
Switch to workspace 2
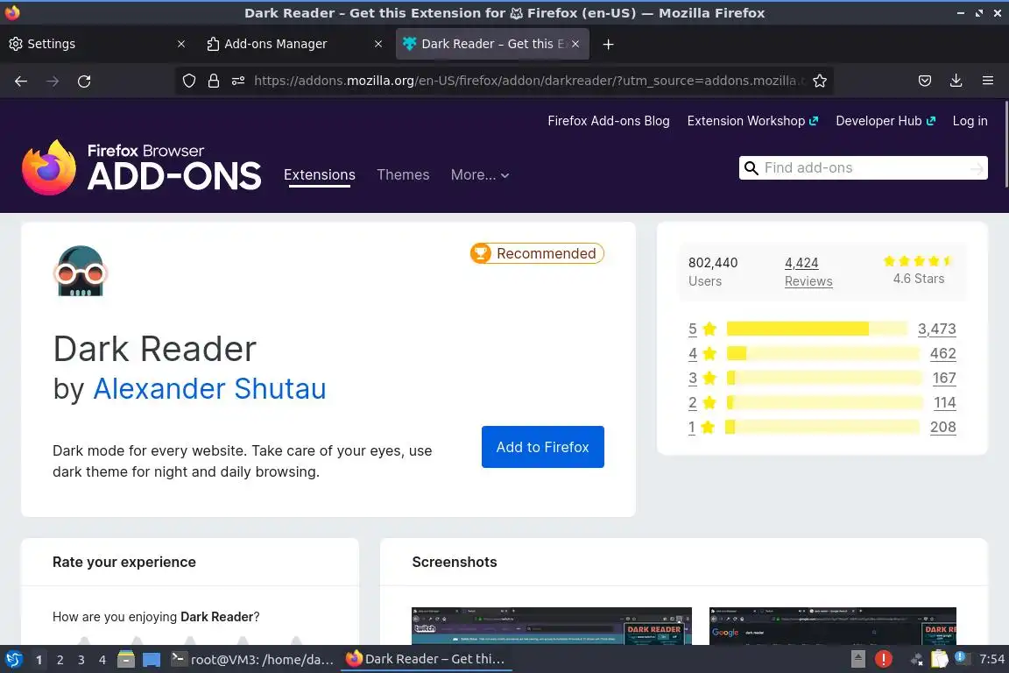point(60,660)
